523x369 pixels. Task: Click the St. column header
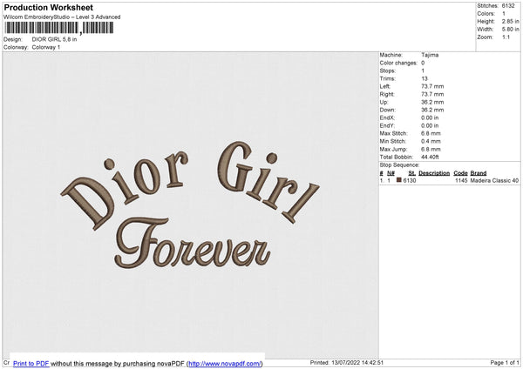[x=412, y=173]
